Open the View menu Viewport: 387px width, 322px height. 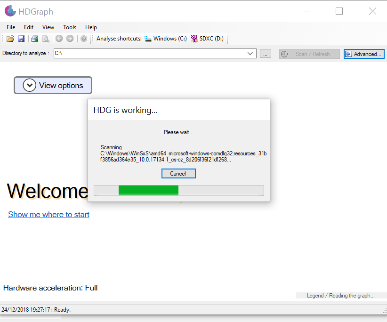(48, 27)
